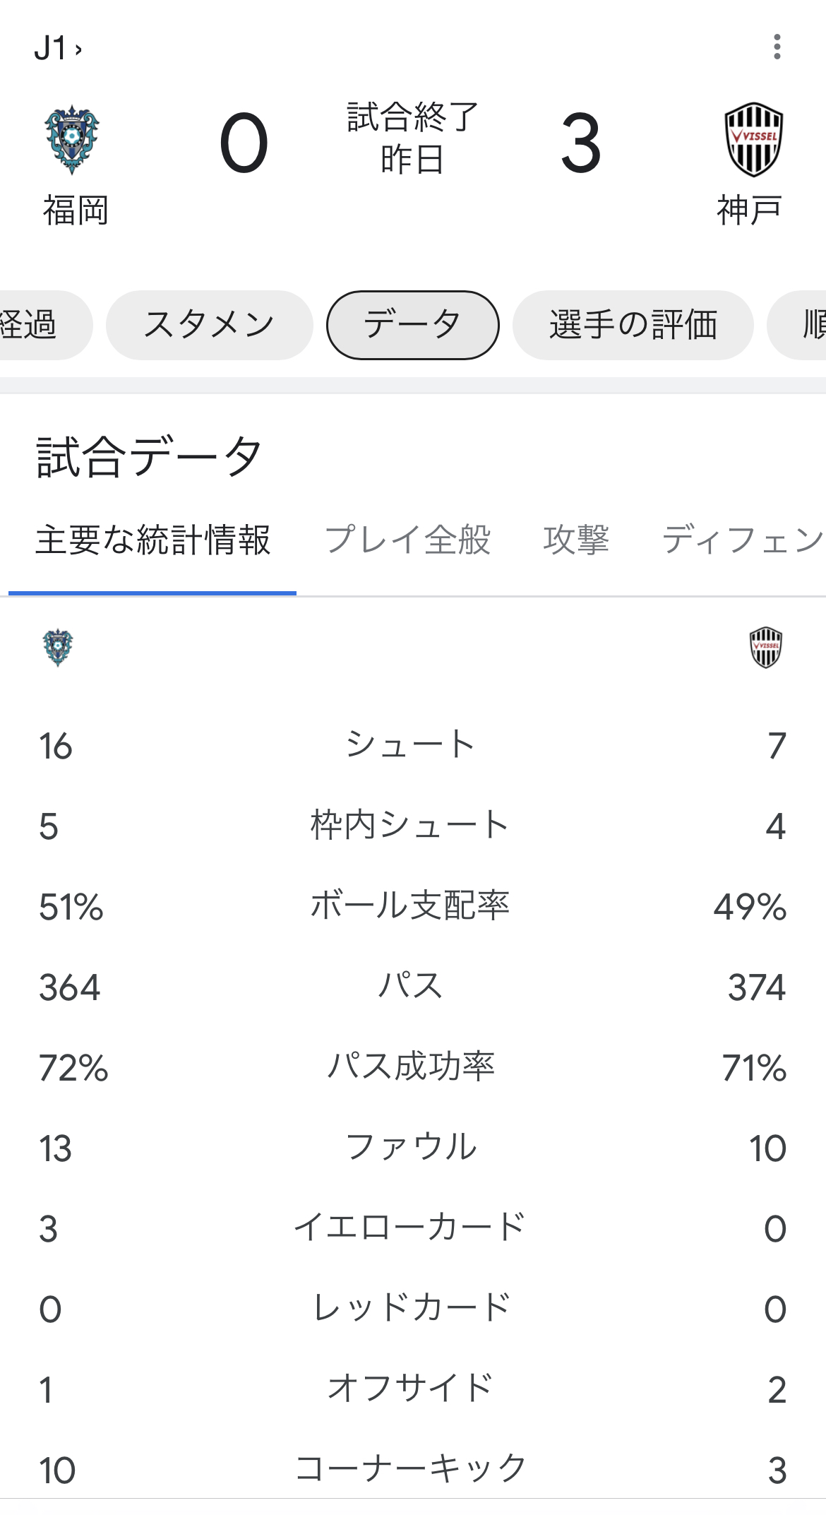Open the 選手の評価 chip

633,325
